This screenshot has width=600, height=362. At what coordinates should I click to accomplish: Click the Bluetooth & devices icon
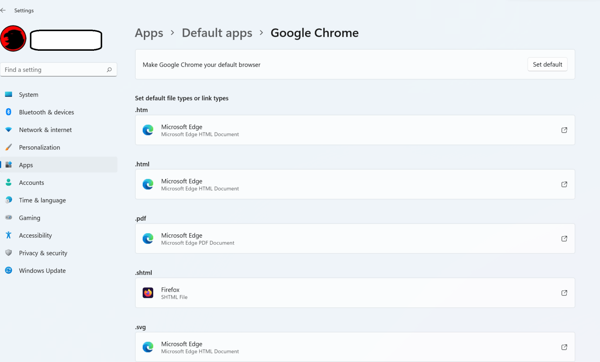pos(9,112)
